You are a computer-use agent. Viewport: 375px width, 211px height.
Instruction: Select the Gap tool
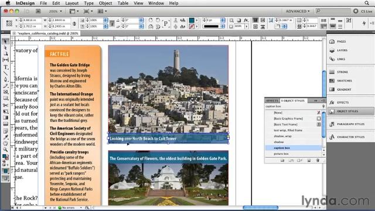(x=5, y=60)
